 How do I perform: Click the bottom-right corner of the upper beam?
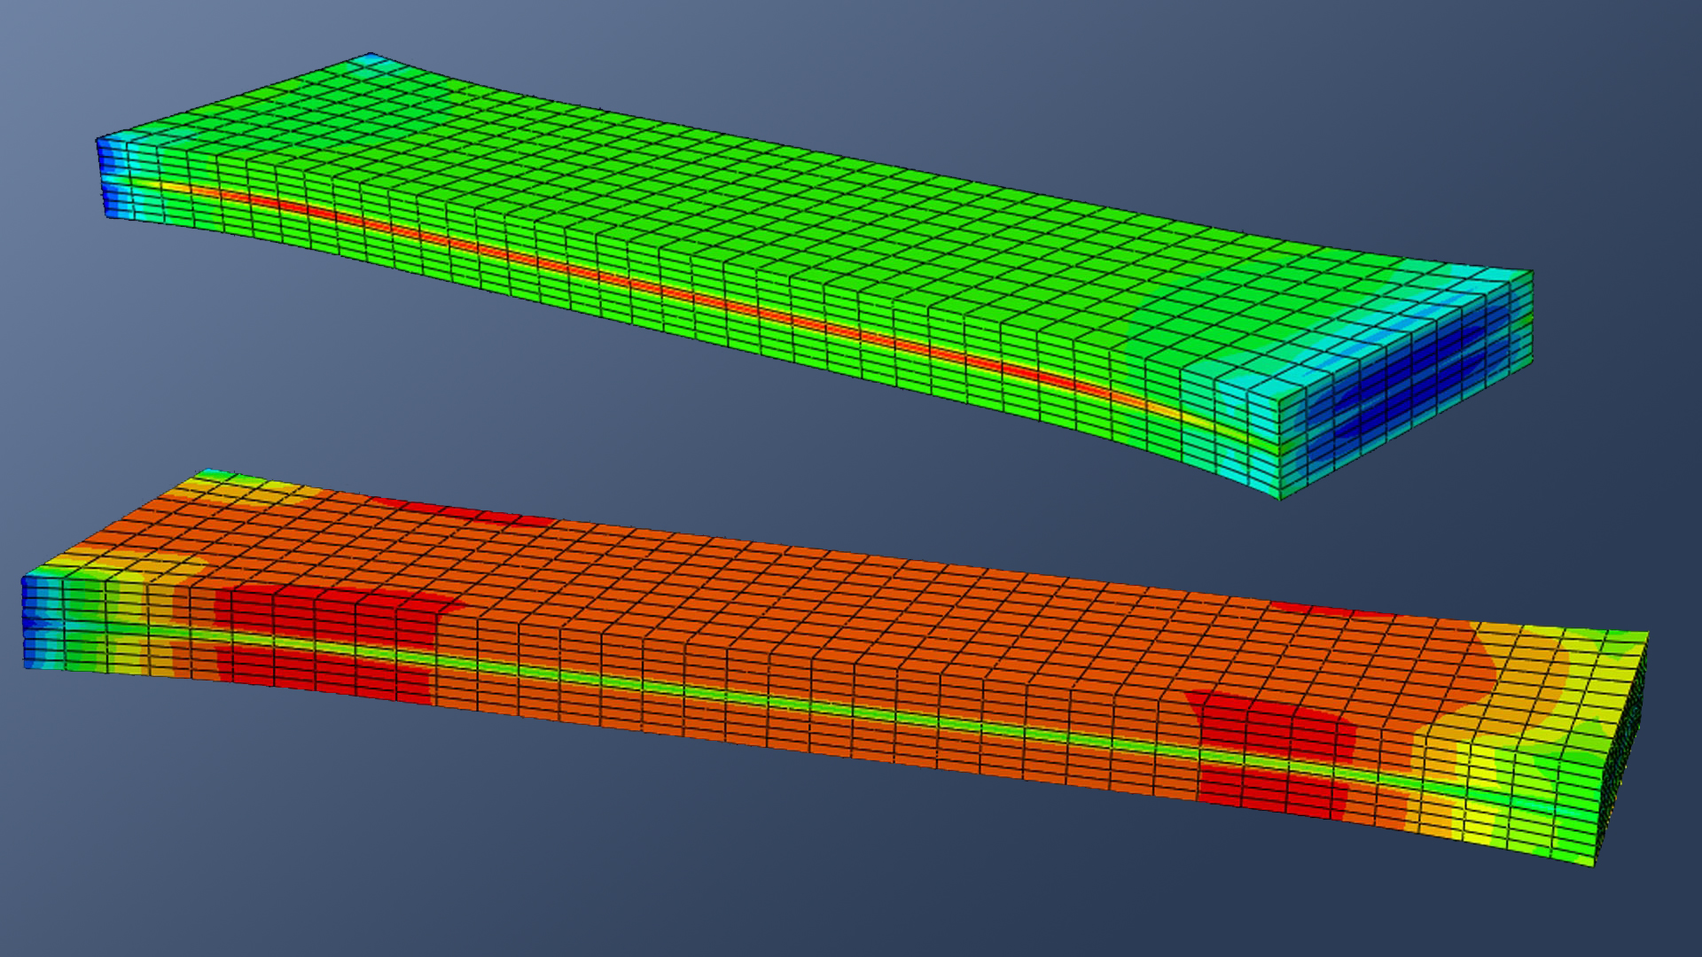(1278, 496)
